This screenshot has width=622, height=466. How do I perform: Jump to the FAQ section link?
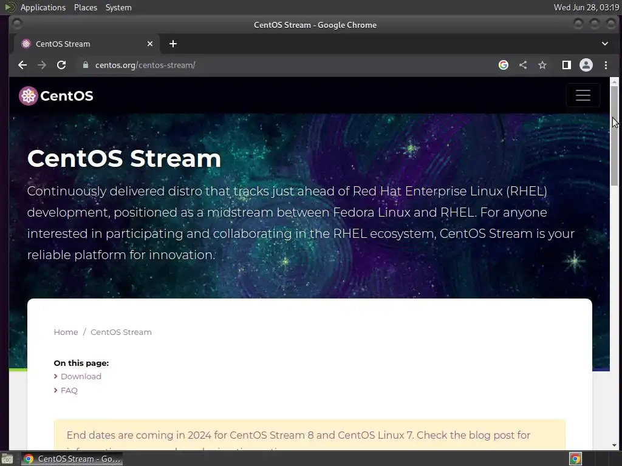click(x=69, y=391)
